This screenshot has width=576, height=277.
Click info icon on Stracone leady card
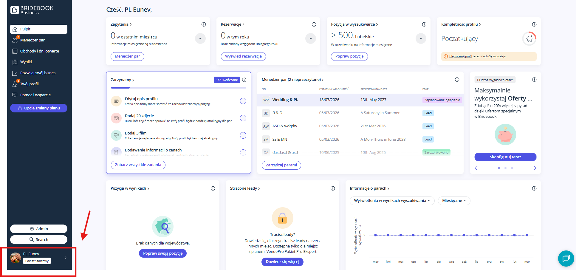[x=333, y=188]
